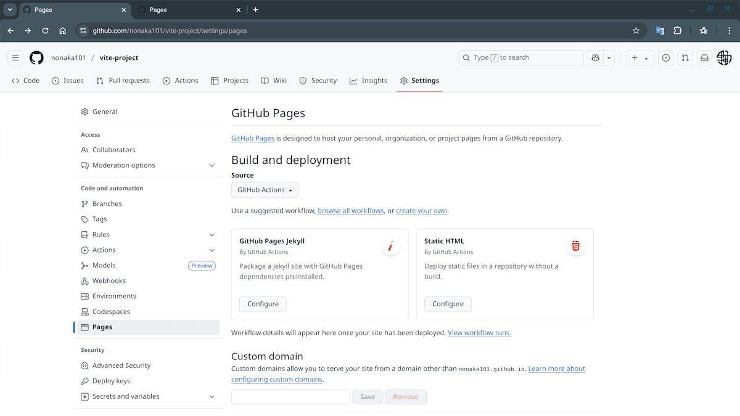Open the Issues tab
Image resolution: width=740 pixels, height=416 pixels.
click(67, 81)
